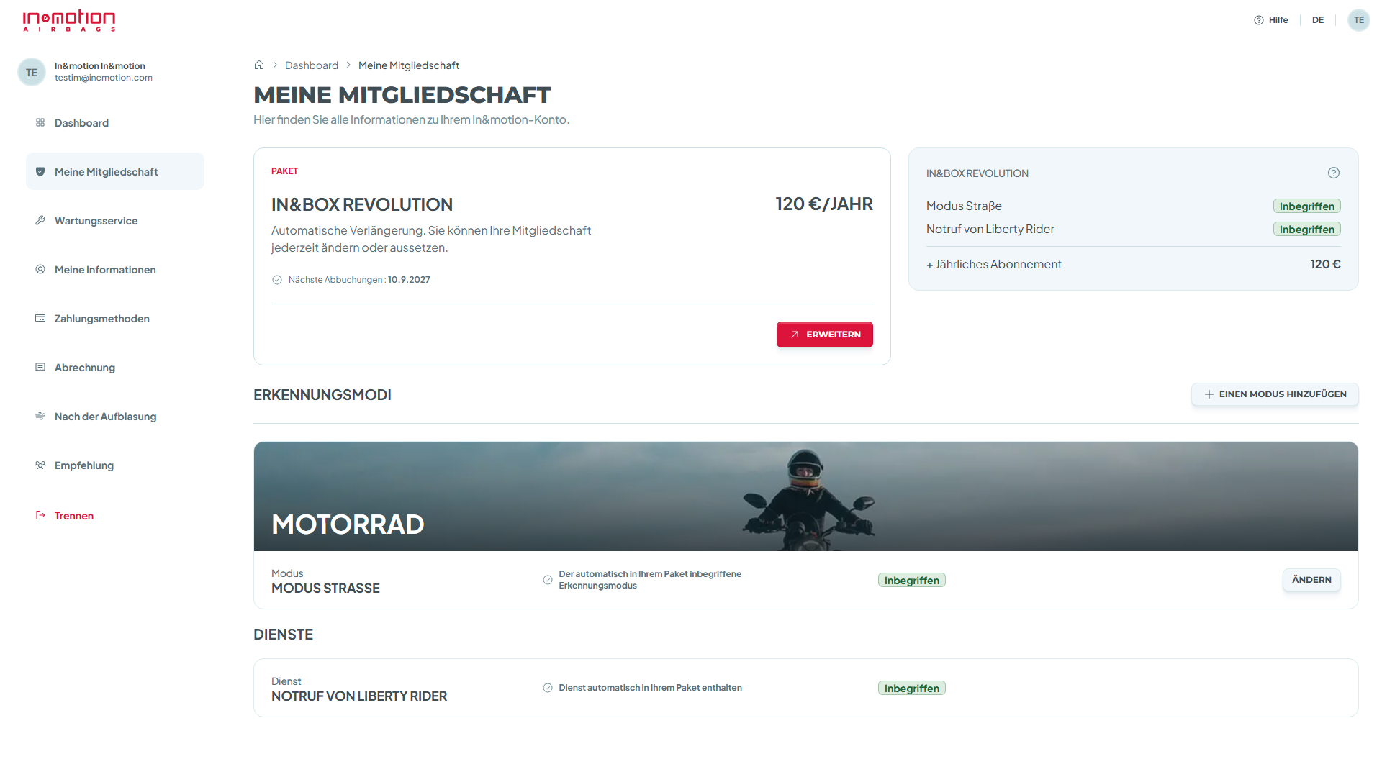Click the Inbegriffen badge for Notruf von Liberty Rider summary
The image size is (1382, 777).
pyautogui.click(x=1307, y=230)
